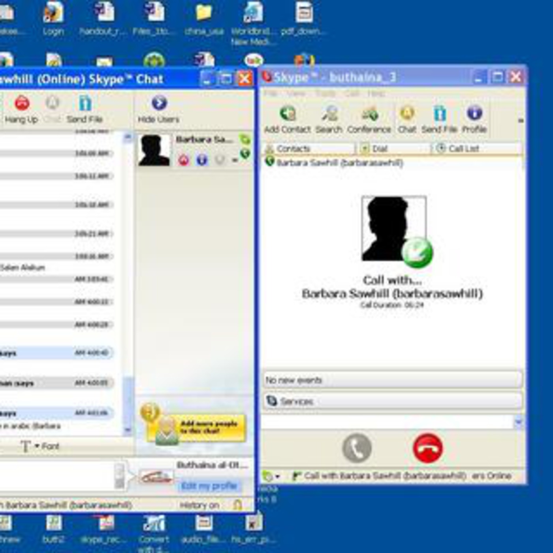The width and height of the screenshot is (553, 553).
Task: Expand the dropdown arrow on Skype's address field
Action: point(519,422)
